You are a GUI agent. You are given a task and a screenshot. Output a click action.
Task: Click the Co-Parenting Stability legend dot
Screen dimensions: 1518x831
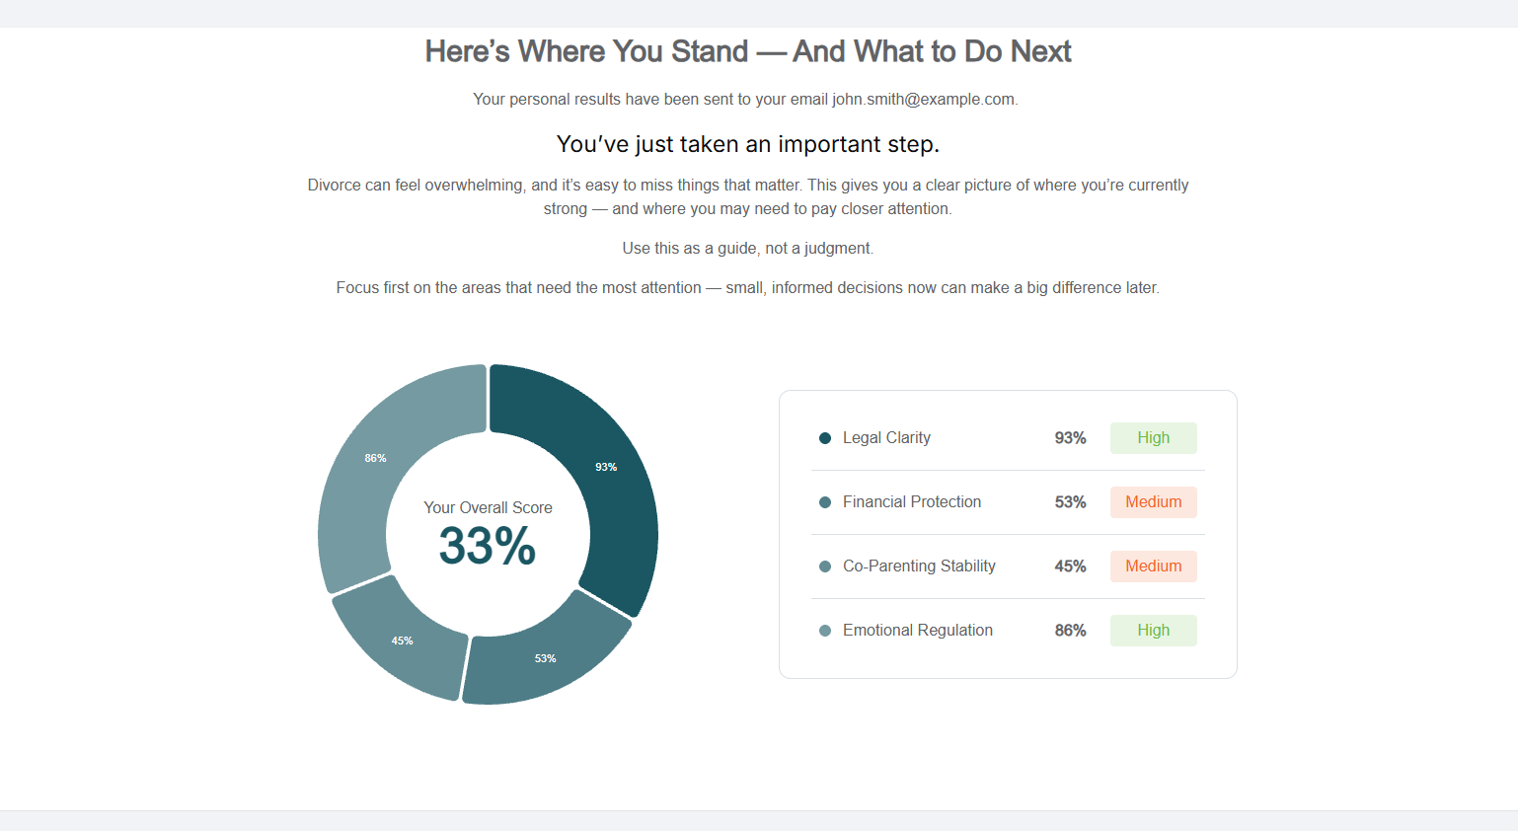(x=825, y=567)
